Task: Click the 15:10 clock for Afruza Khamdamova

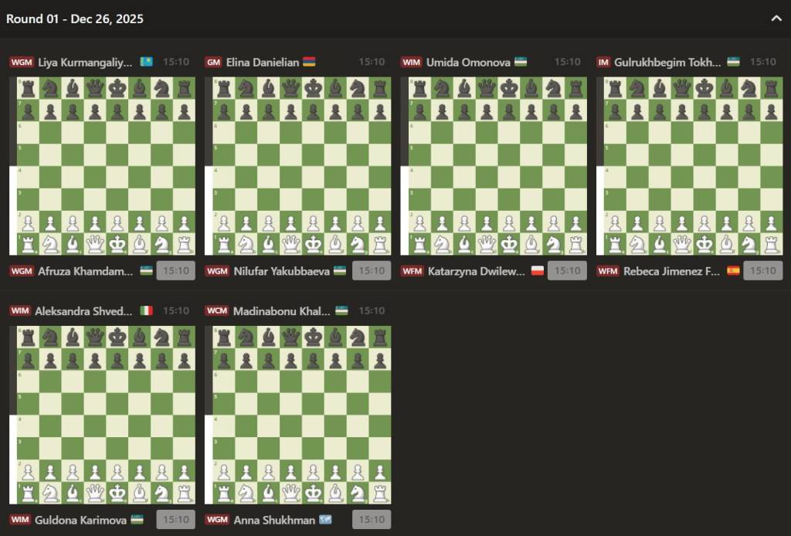Action: (x=175, y=271)
